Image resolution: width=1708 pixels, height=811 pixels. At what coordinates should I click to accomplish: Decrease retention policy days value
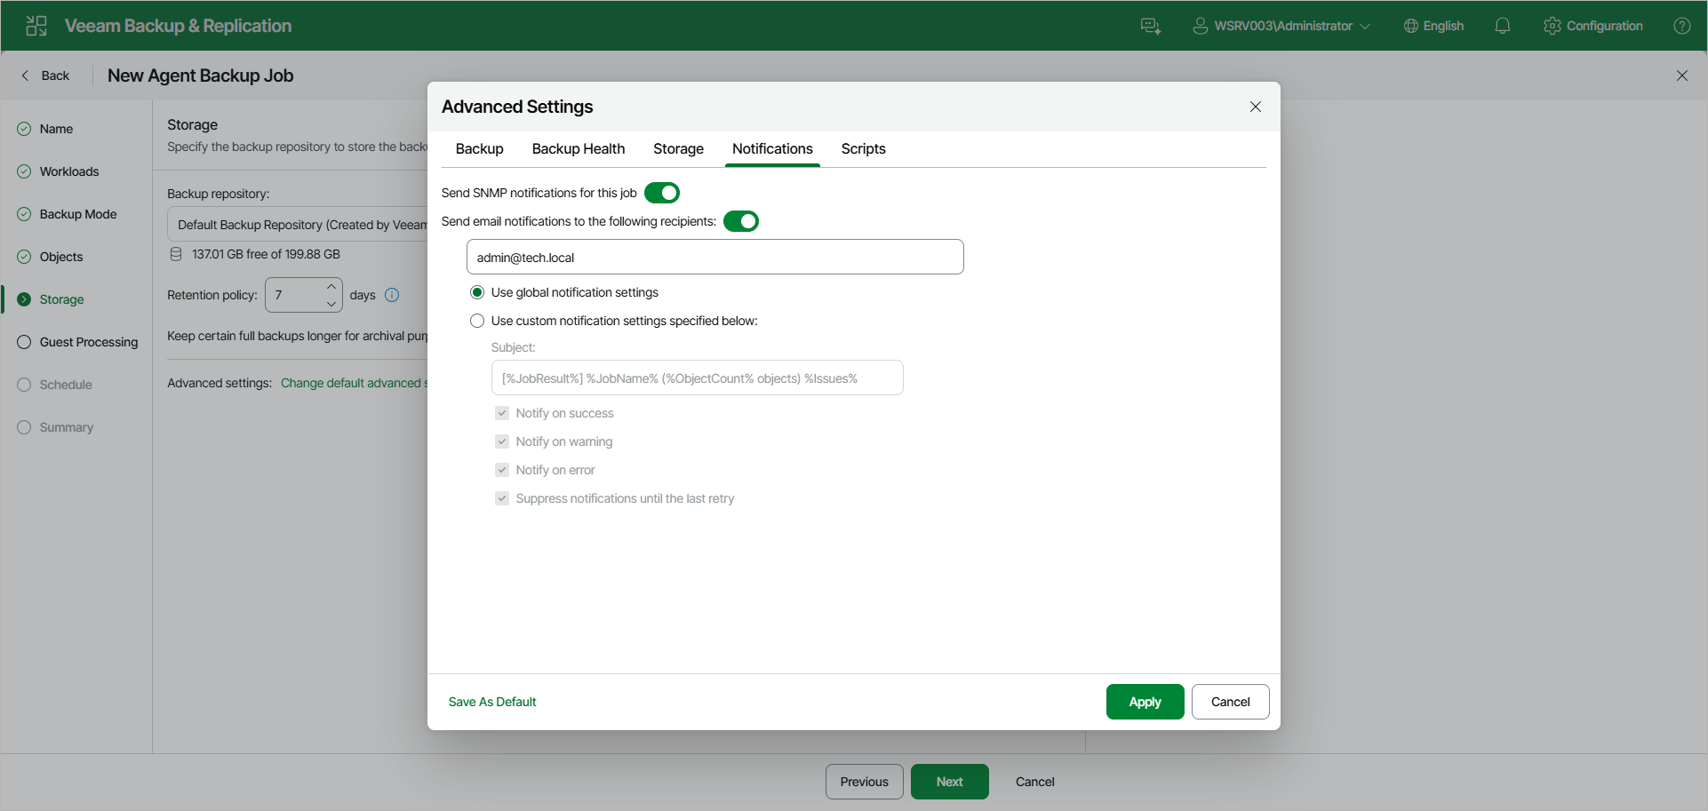[331, 304]
